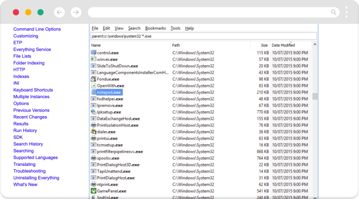Sort by Date Modified column header
The height and width of the screenshot is (199, 359).
[291, 45]
